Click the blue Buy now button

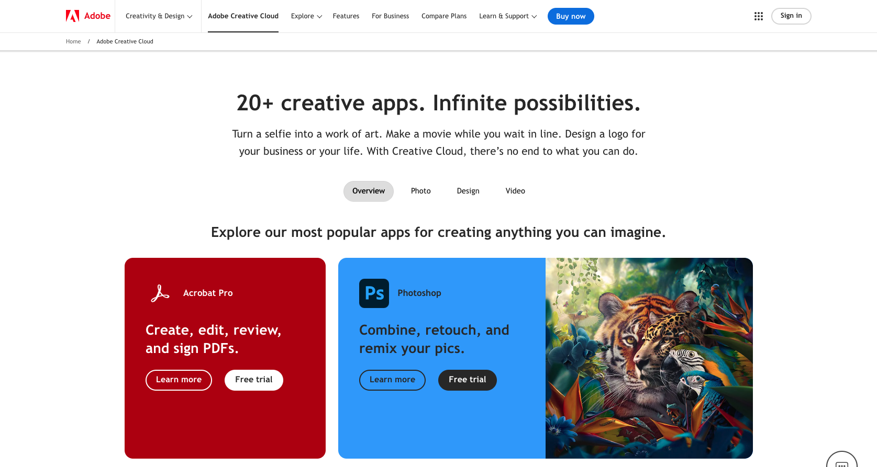571,16
